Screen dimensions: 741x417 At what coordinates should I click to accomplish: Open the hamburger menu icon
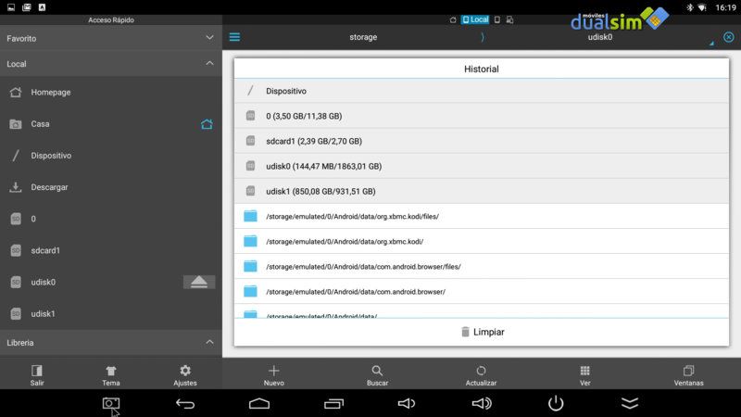click(234, 37)
